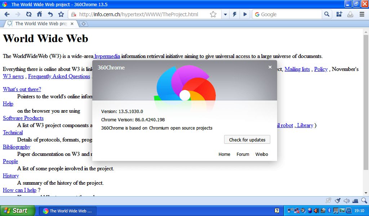Click the search magnifier button
This screenshot has height=216, width=369.
pos(326,14)
